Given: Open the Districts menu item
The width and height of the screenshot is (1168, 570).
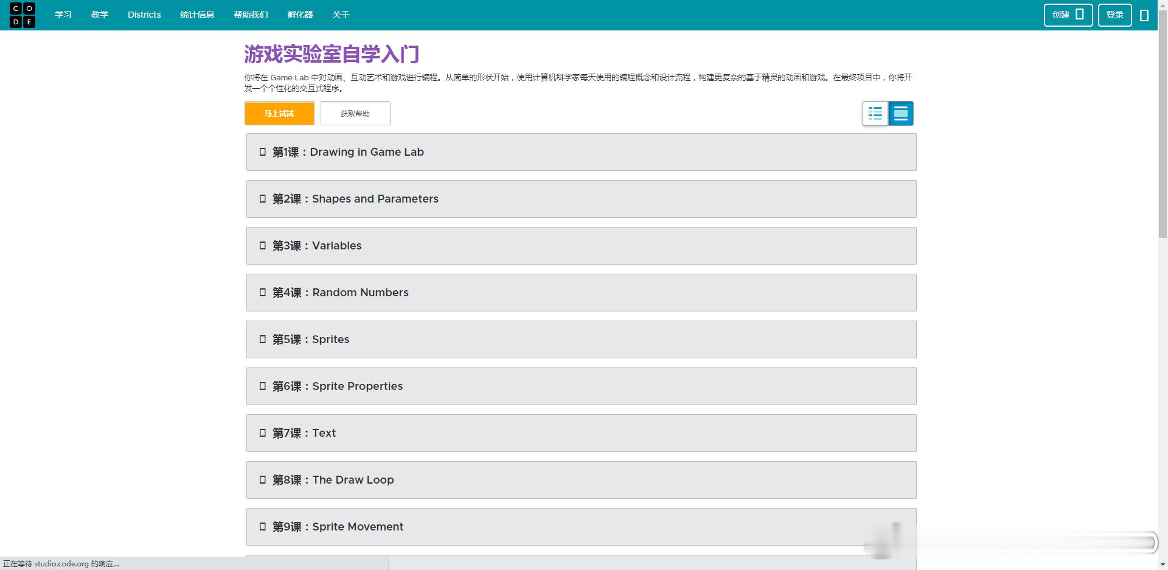Looking at the screenshot, I should click(x=144, y=15).
